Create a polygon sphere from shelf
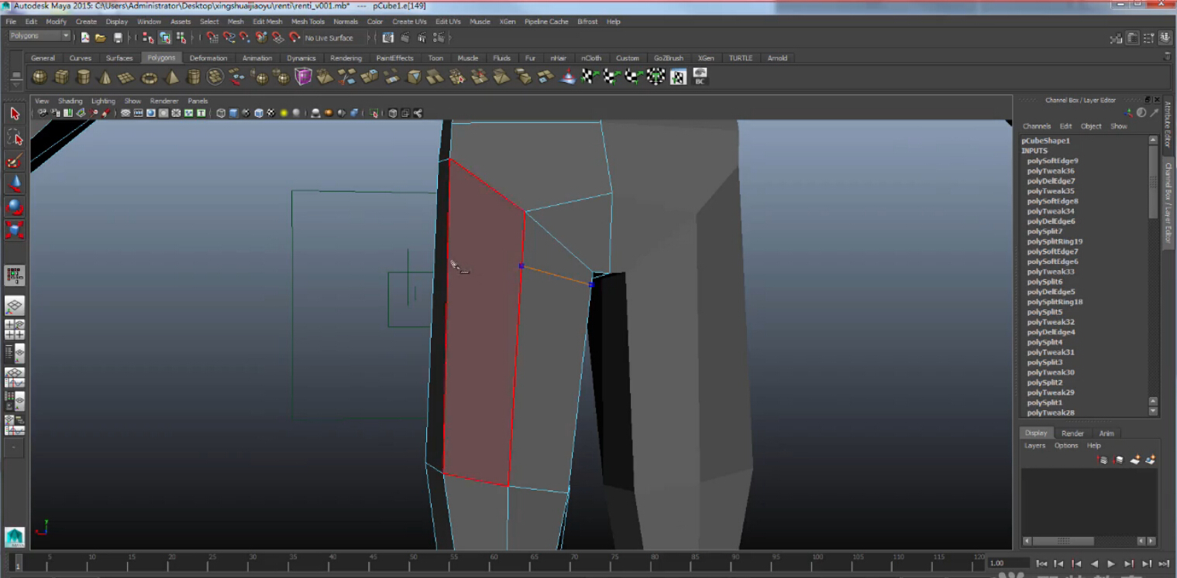 click(39, 77)
